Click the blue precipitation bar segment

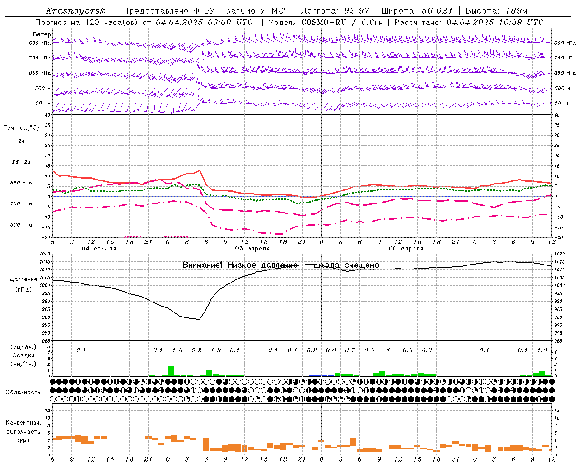click(x=322, y=375)
